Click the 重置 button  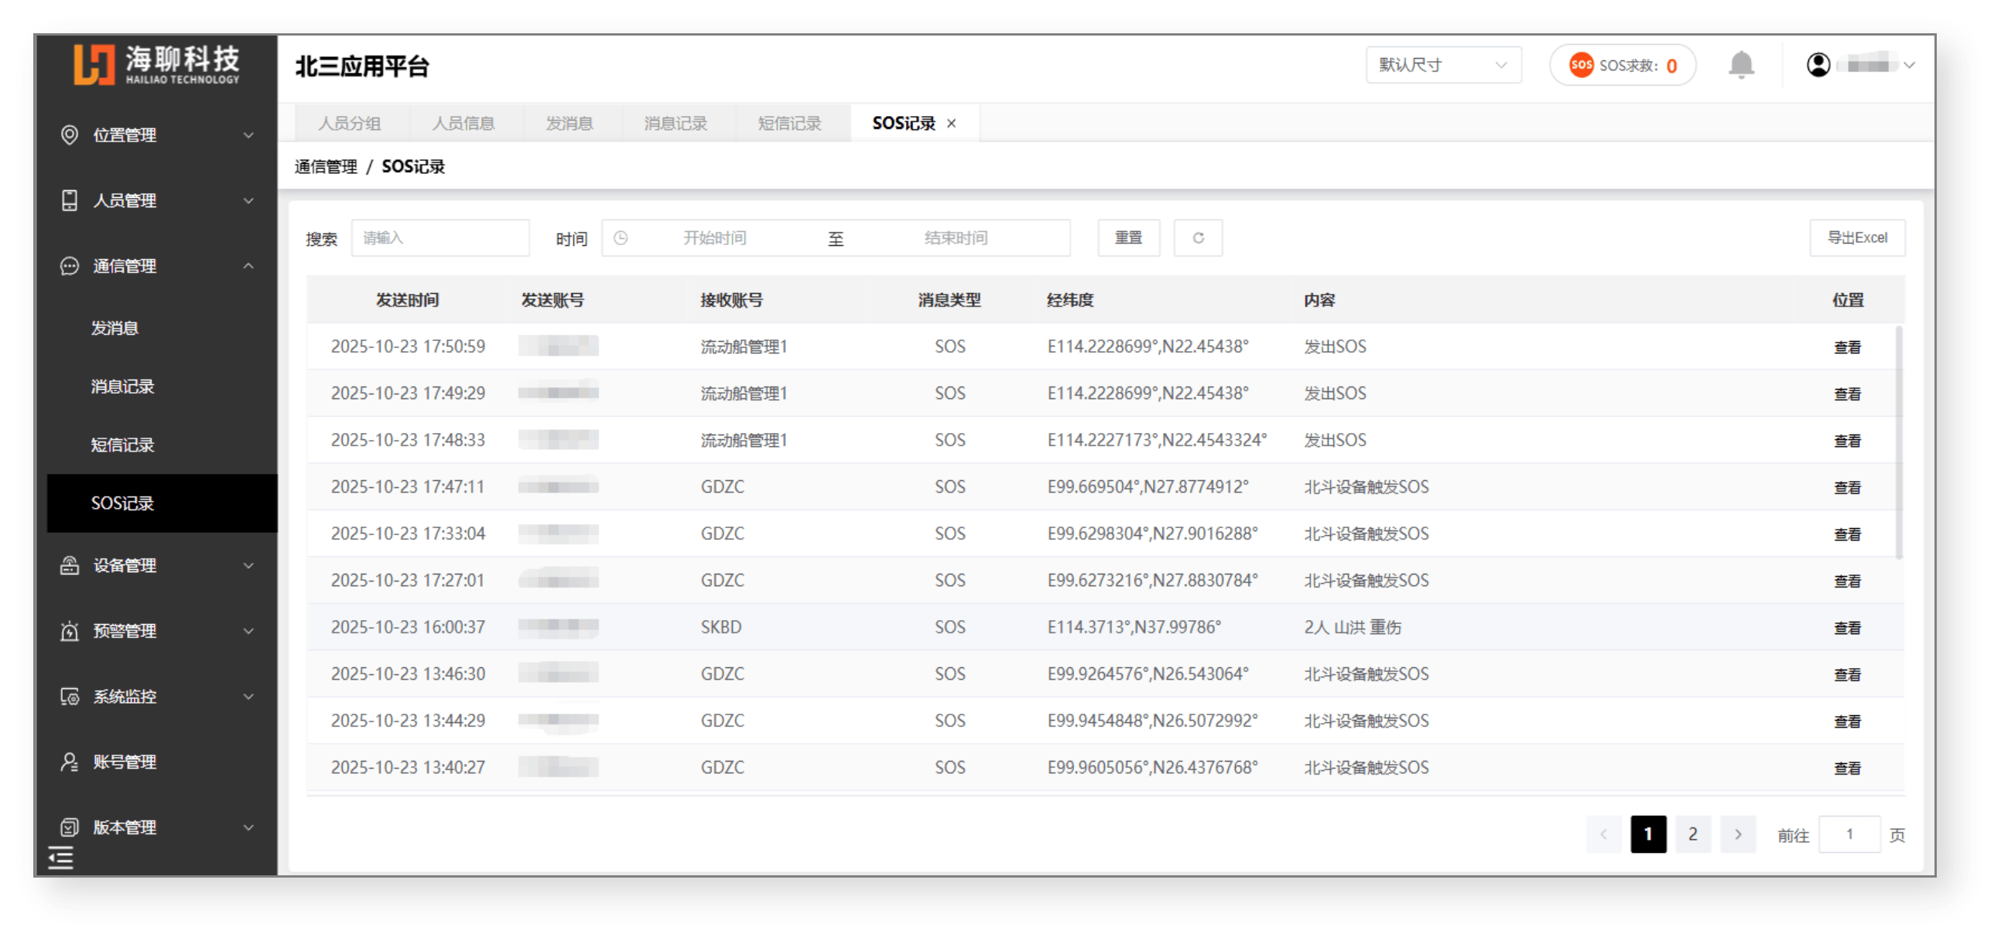pos(1129,238)
